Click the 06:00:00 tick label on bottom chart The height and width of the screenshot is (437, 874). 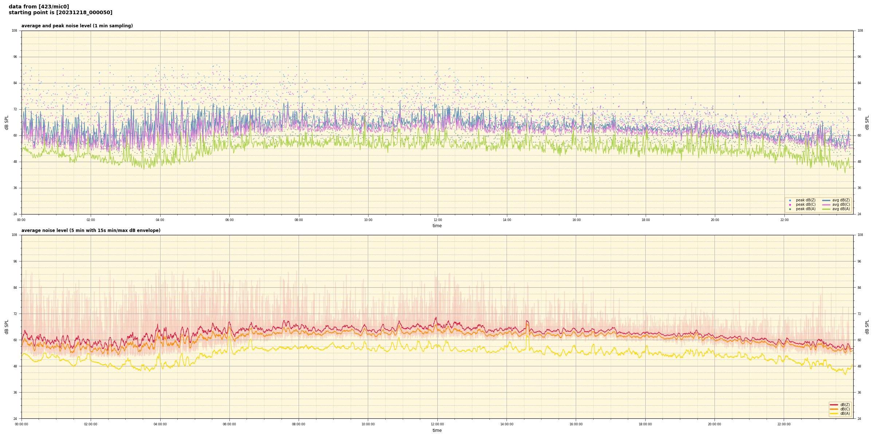point(229,424)
